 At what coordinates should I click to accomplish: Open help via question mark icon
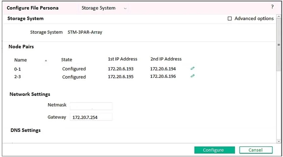pos(272,7)
